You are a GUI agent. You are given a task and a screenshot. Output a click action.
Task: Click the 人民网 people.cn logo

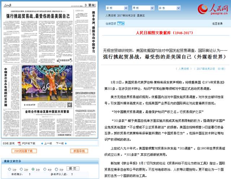click(x=213, y=9)
